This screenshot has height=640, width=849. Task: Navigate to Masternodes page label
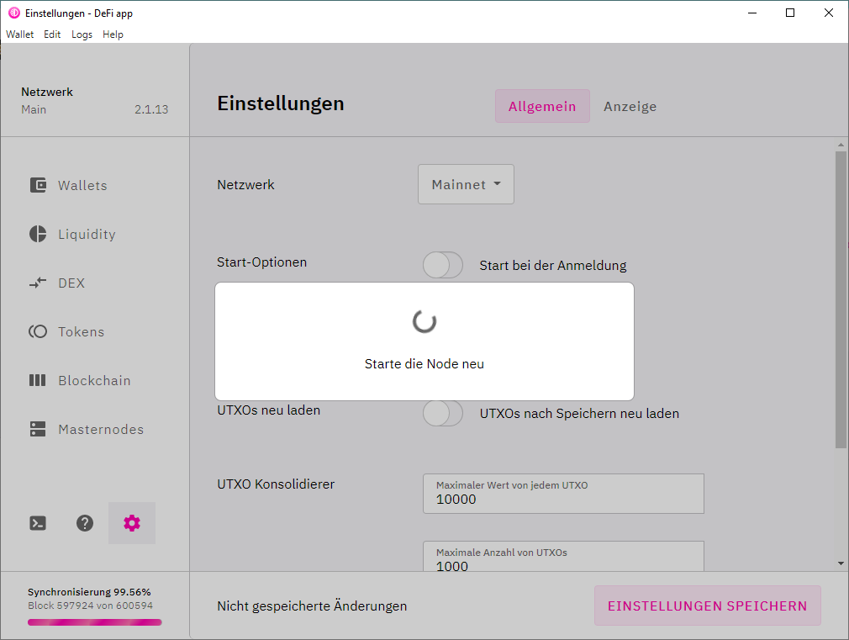click(x=101, y=429)
